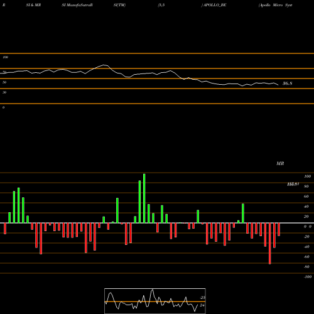Screen dimensions: 314x314
Task: Click the -20 label on MR axis
Action: click(x=306, y=237)
